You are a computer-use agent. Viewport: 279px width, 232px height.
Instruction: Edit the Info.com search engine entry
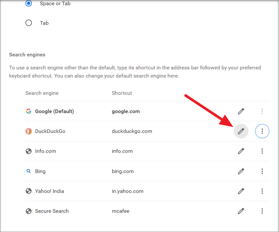point(241,151)
